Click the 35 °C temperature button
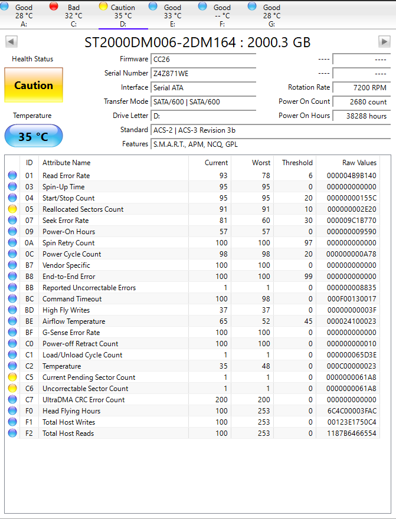This screenshot has height=519, width=396. (34, 136)
